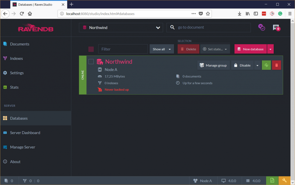Open the Northwind database selector dropdown

pos(121,27)
